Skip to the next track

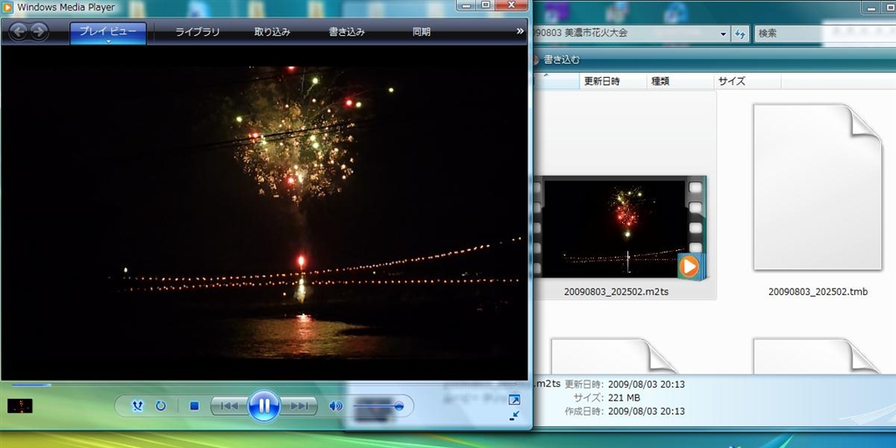299,406
